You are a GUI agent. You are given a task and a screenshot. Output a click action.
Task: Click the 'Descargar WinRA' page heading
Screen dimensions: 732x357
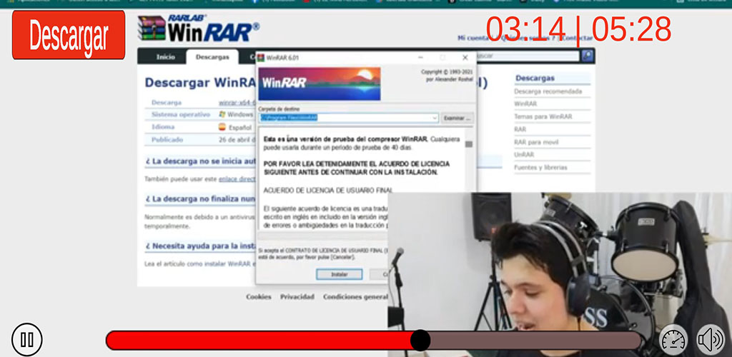(x=200, y=83)
